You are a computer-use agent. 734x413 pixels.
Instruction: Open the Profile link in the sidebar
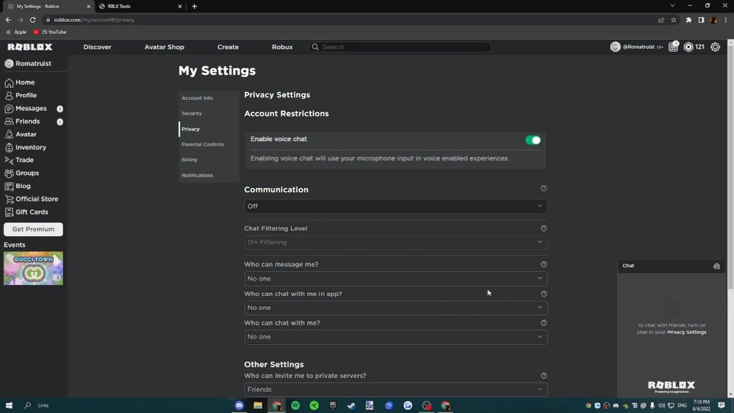pos(26,95)
